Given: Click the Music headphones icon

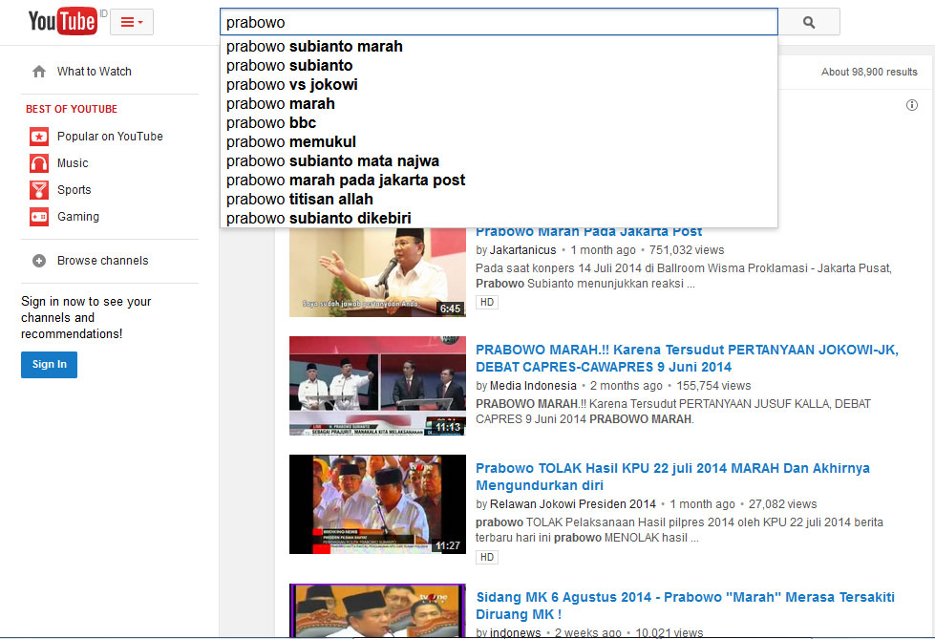Looking at the screenshot, I should 39,163.
